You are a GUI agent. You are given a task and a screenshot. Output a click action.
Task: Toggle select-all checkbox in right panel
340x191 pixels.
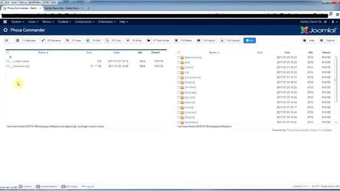click(178, 53)
